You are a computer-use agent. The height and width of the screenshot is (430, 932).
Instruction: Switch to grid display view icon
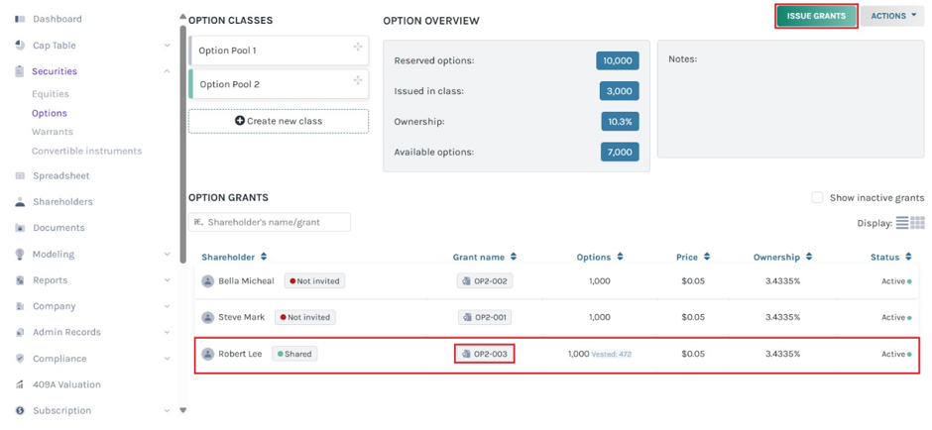[918, 223]
